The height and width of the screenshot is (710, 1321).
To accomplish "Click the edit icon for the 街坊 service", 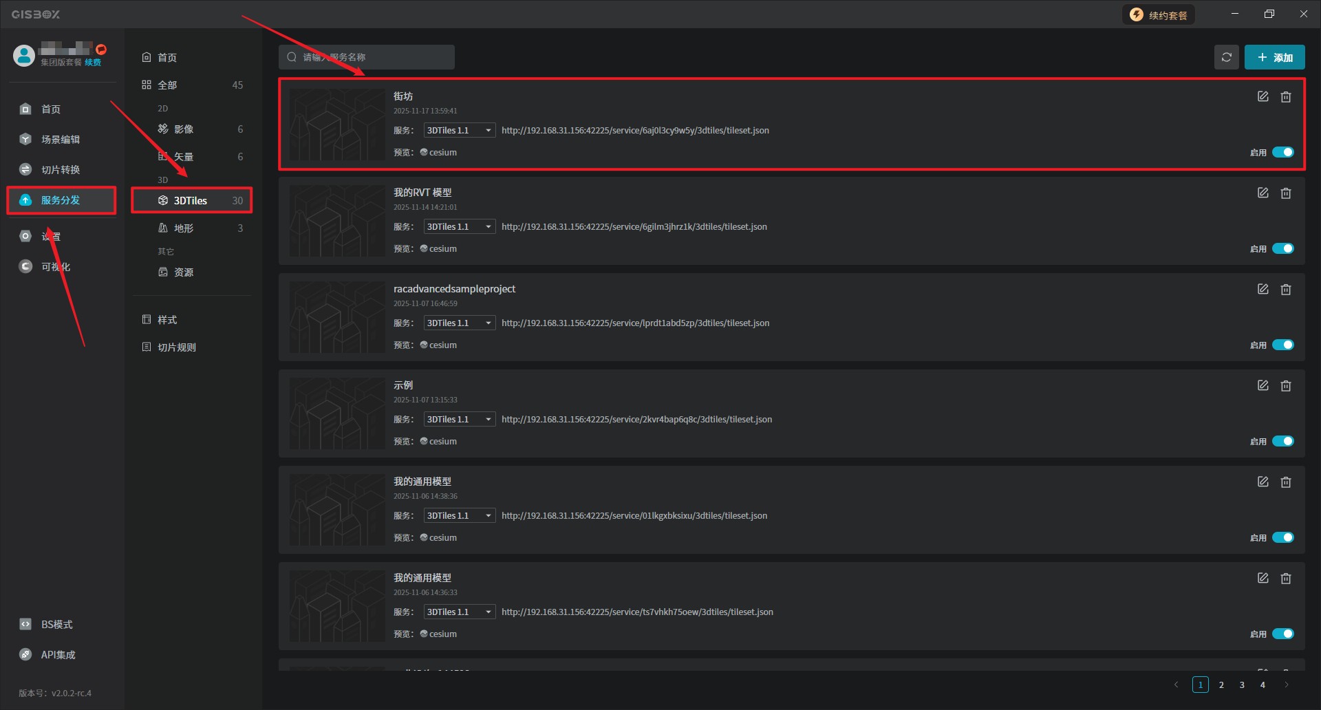I will pos(1263,97).
